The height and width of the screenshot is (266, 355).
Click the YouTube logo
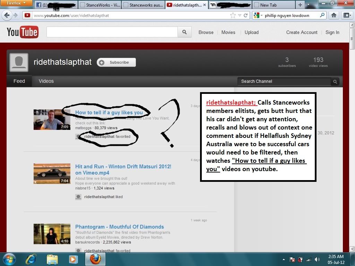tap(23, 32)
